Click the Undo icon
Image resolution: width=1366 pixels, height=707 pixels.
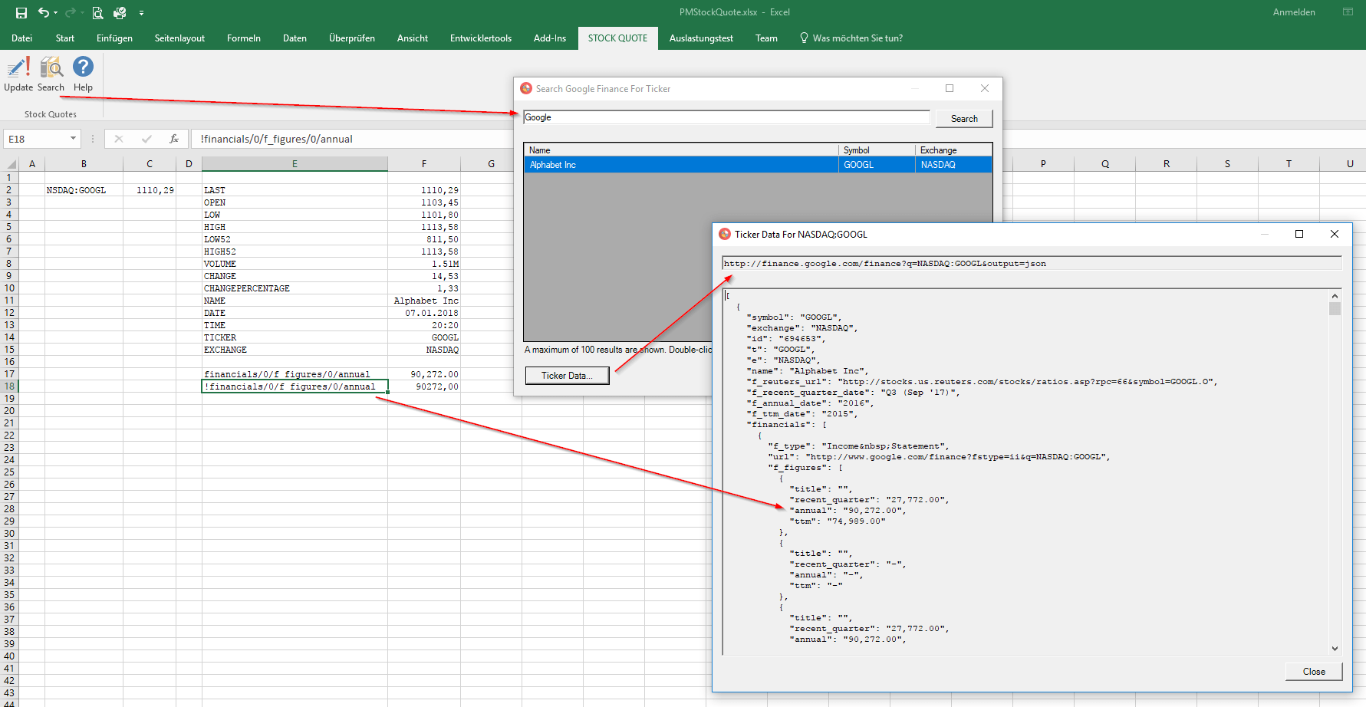coord(44,12)
